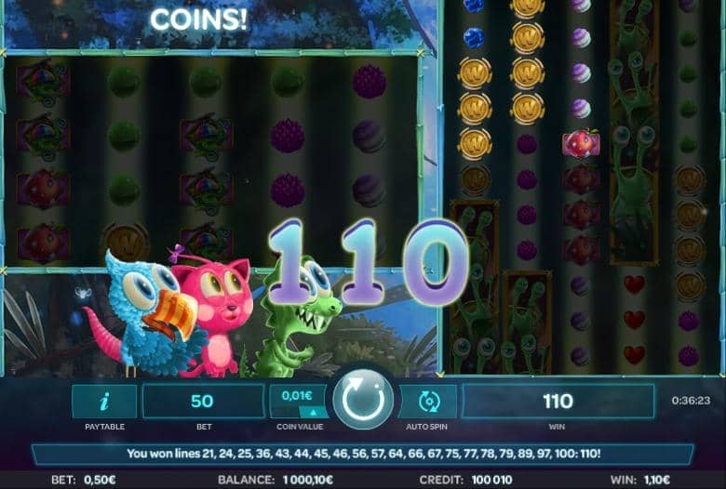The image size is (726, 489).
Task: Click the Win display showing 110
Action: pos(558,401)
